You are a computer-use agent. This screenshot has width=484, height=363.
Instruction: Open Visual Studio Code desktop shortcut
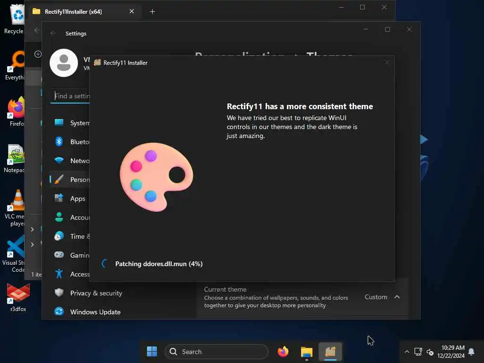[x=14, y=254]
